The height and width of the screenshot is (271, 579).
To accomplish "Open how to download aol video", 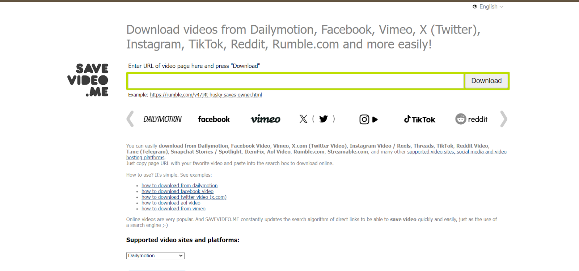I will pyautogui.click(x=171, y=203).
